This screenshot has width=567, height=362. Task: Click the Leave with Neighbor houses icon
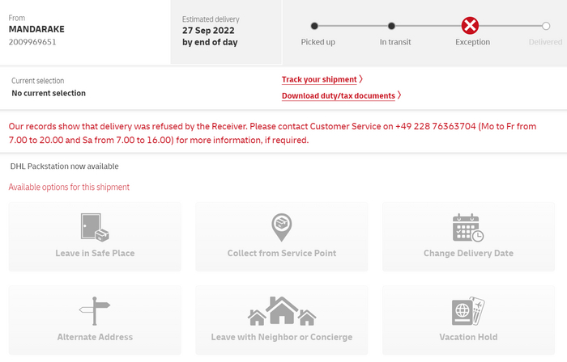click(x=282, y=311)
